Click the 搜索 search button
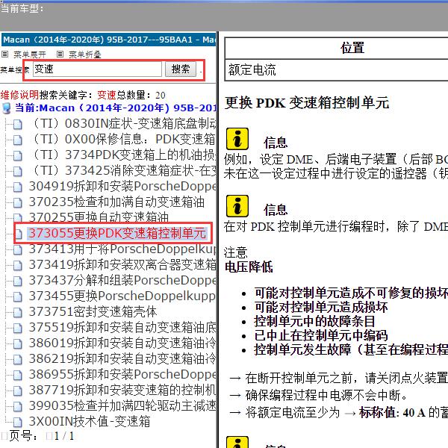 click(x=180, y=69)
